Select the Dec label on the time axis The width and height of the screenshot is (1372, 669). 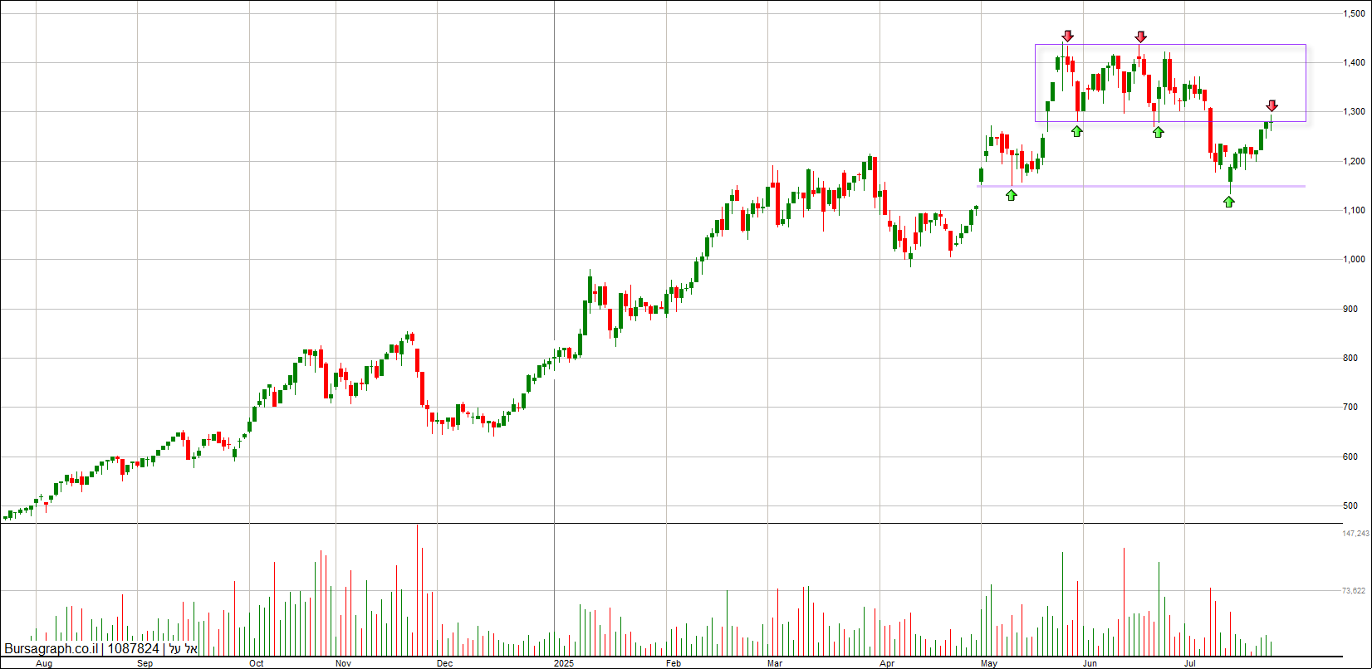pos(444,664)
